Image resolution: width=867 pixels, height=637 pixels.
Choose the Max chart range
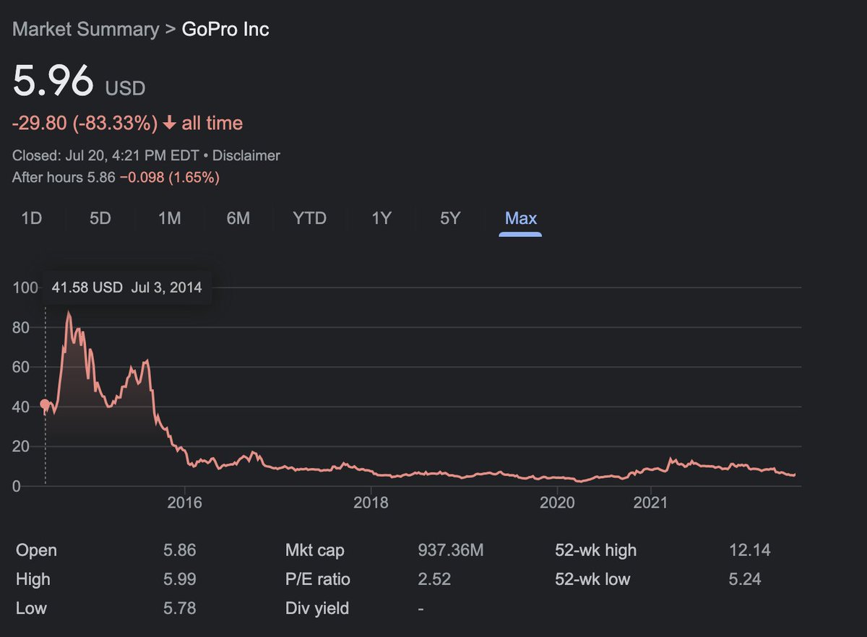[520, 218]
